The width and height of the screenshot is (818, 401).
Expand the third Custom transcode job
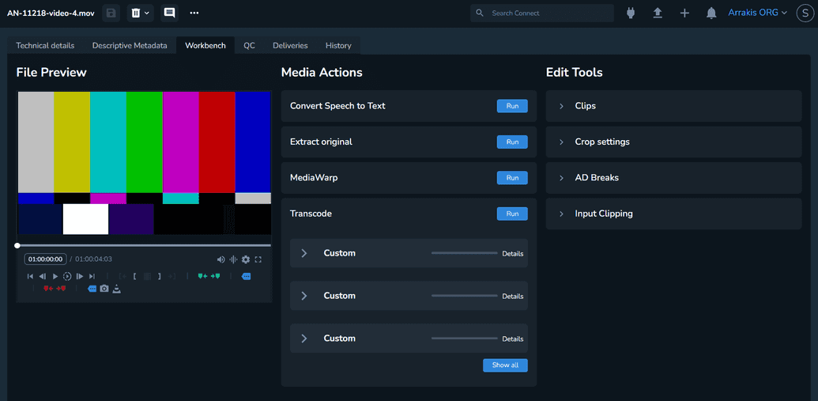click(304, 339)
